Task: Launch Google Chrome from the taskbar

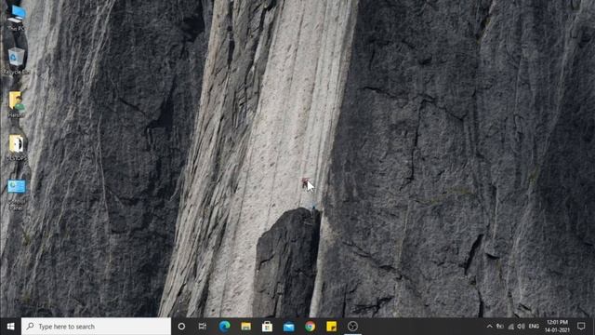Action: [x=310, y=327]
